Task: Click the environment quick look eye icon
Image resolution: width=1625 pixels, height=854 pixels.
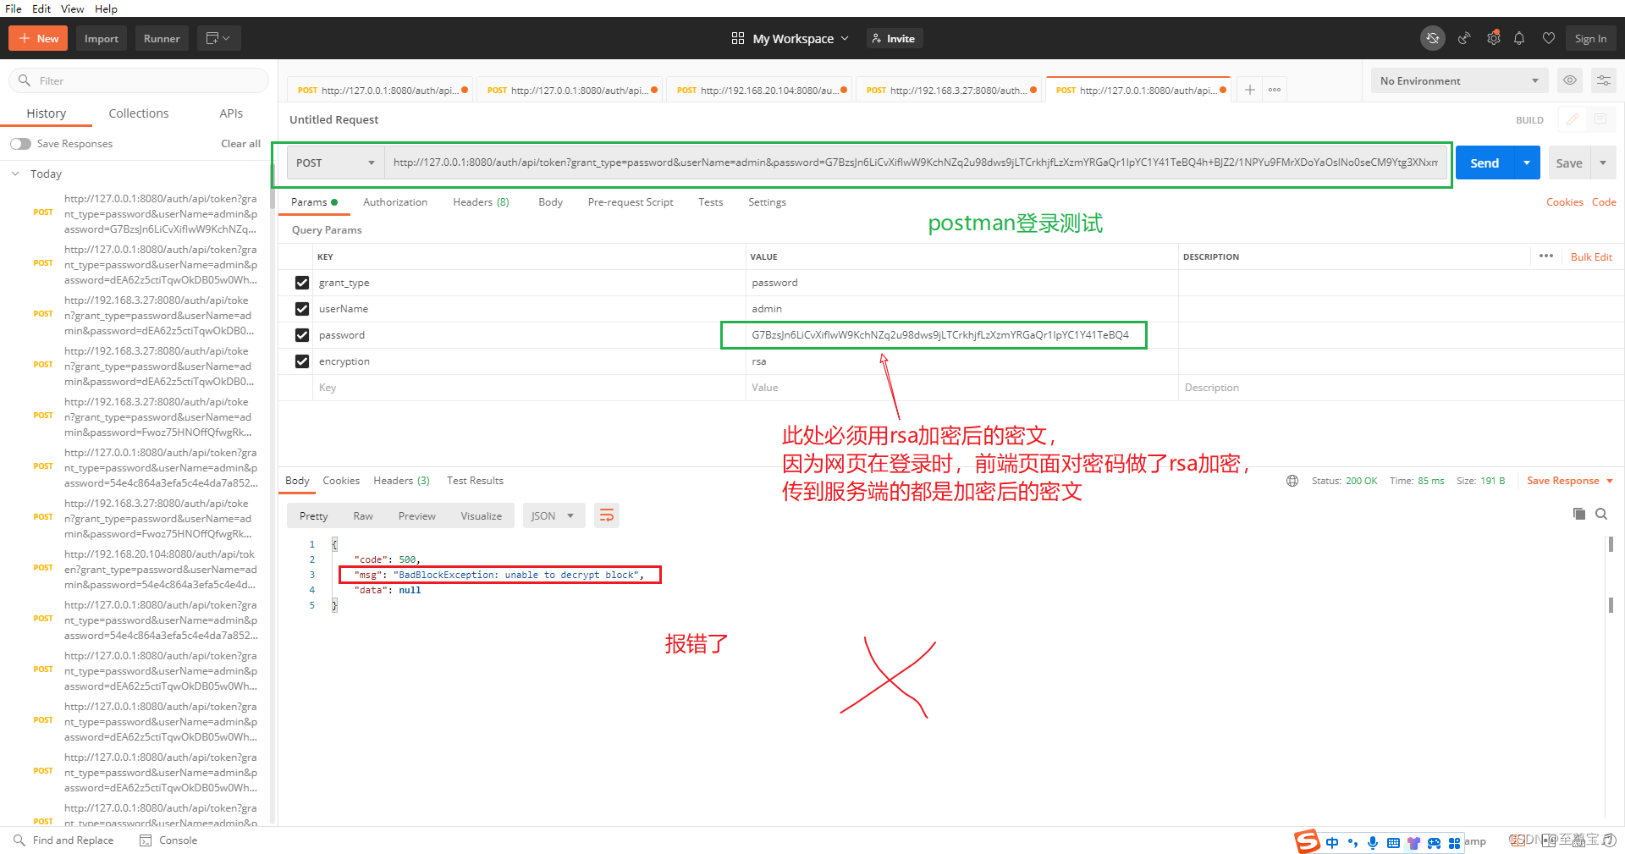Action: pyautogui.click(x=1570, y=80)
